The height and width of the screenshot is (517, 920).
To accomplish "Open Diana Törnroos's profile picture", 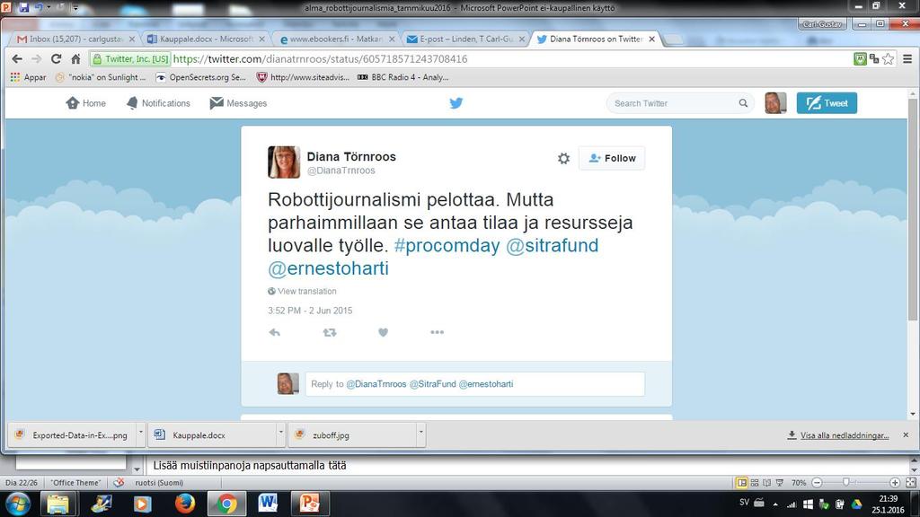I will 284,162.
